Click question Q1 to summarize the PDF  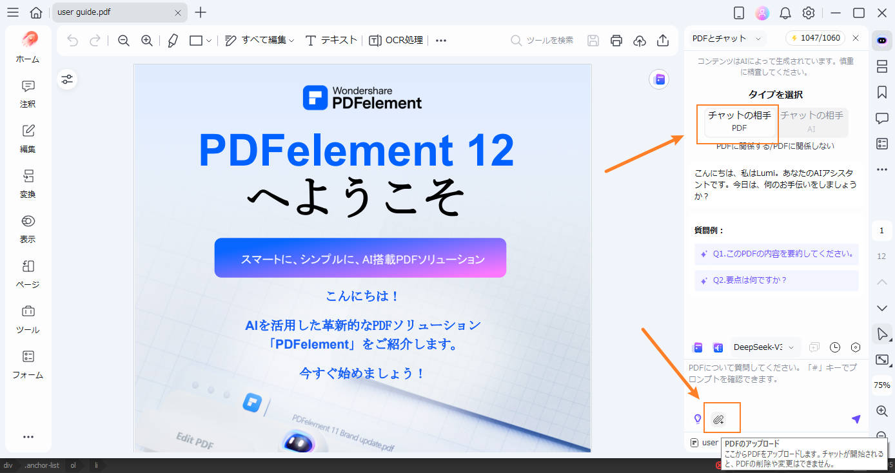click(776, 255)
